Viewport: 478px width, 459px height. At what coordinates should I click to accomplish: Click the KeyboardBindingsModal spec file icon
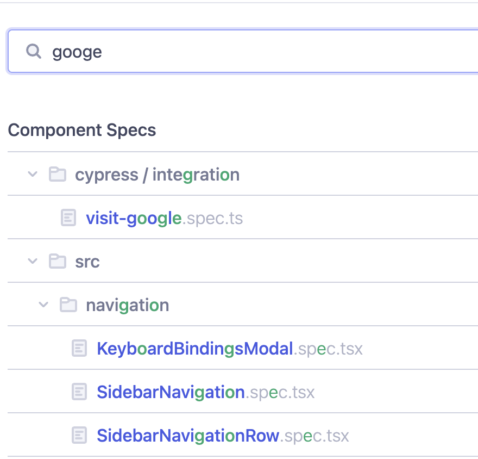79,349
